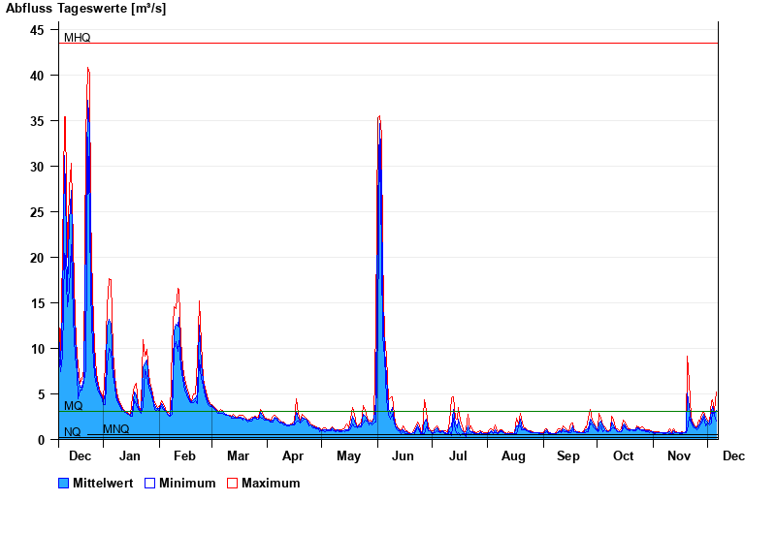Select the Mittelwert legend label text
Viewport: 776px width, 533px height.
click(x=104, y=483)
